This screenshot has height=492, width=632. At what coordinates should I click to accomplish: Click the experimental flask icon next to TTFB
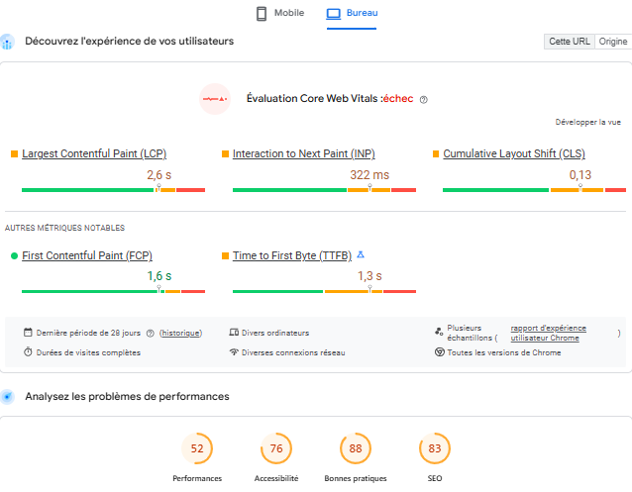(x=361, y=254)
